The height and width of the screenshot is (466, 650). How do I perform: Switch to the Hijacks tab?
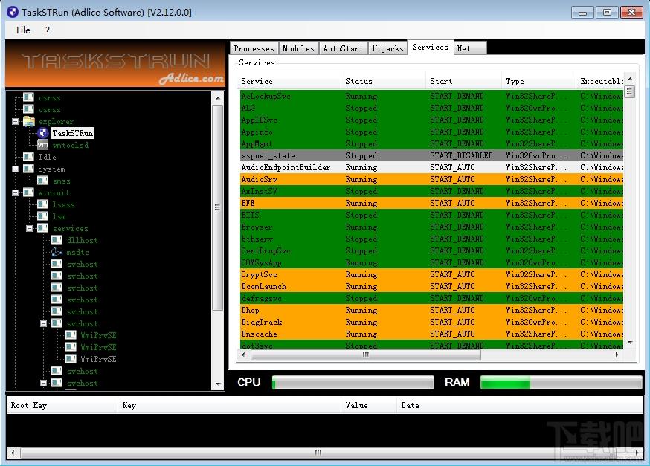(387, 48)
